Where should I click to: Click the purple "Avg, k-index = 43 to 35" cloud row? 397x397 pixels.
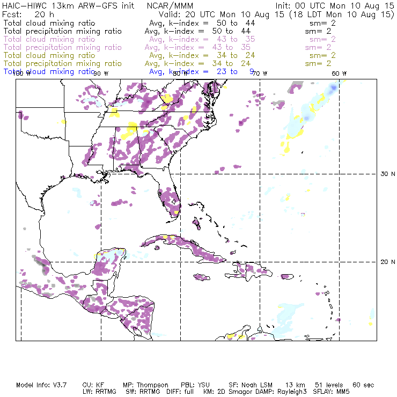(202, 39)
